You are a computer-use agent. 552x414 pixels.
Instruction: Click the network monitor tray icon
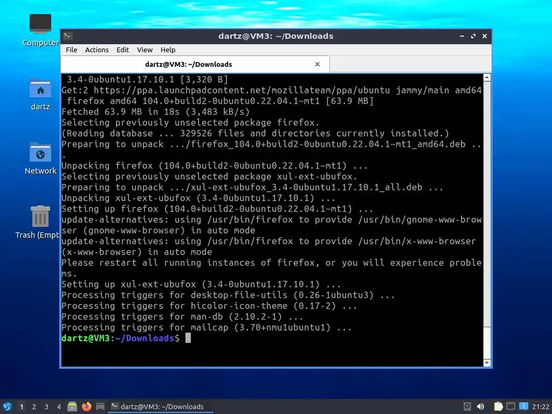pos(511,406)
